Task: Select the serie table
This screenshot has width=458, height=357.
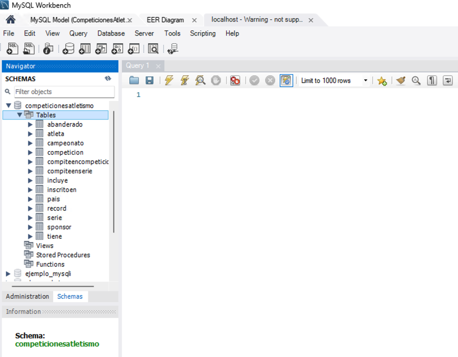Action: point(55,218)
